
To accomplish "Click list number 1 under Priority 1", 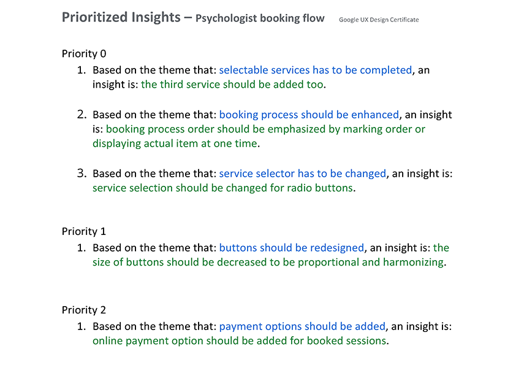I will (x=82, y=248).
